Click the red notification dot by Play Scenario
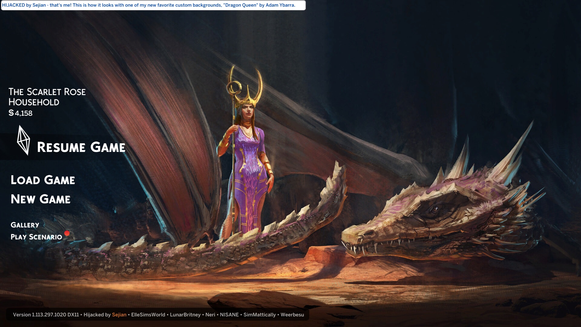 [67, 233]
